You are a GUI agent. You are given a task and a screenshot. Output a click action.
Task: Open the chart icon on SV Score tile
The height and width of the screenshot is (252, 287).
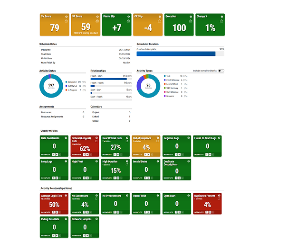[x=66, y=21]
